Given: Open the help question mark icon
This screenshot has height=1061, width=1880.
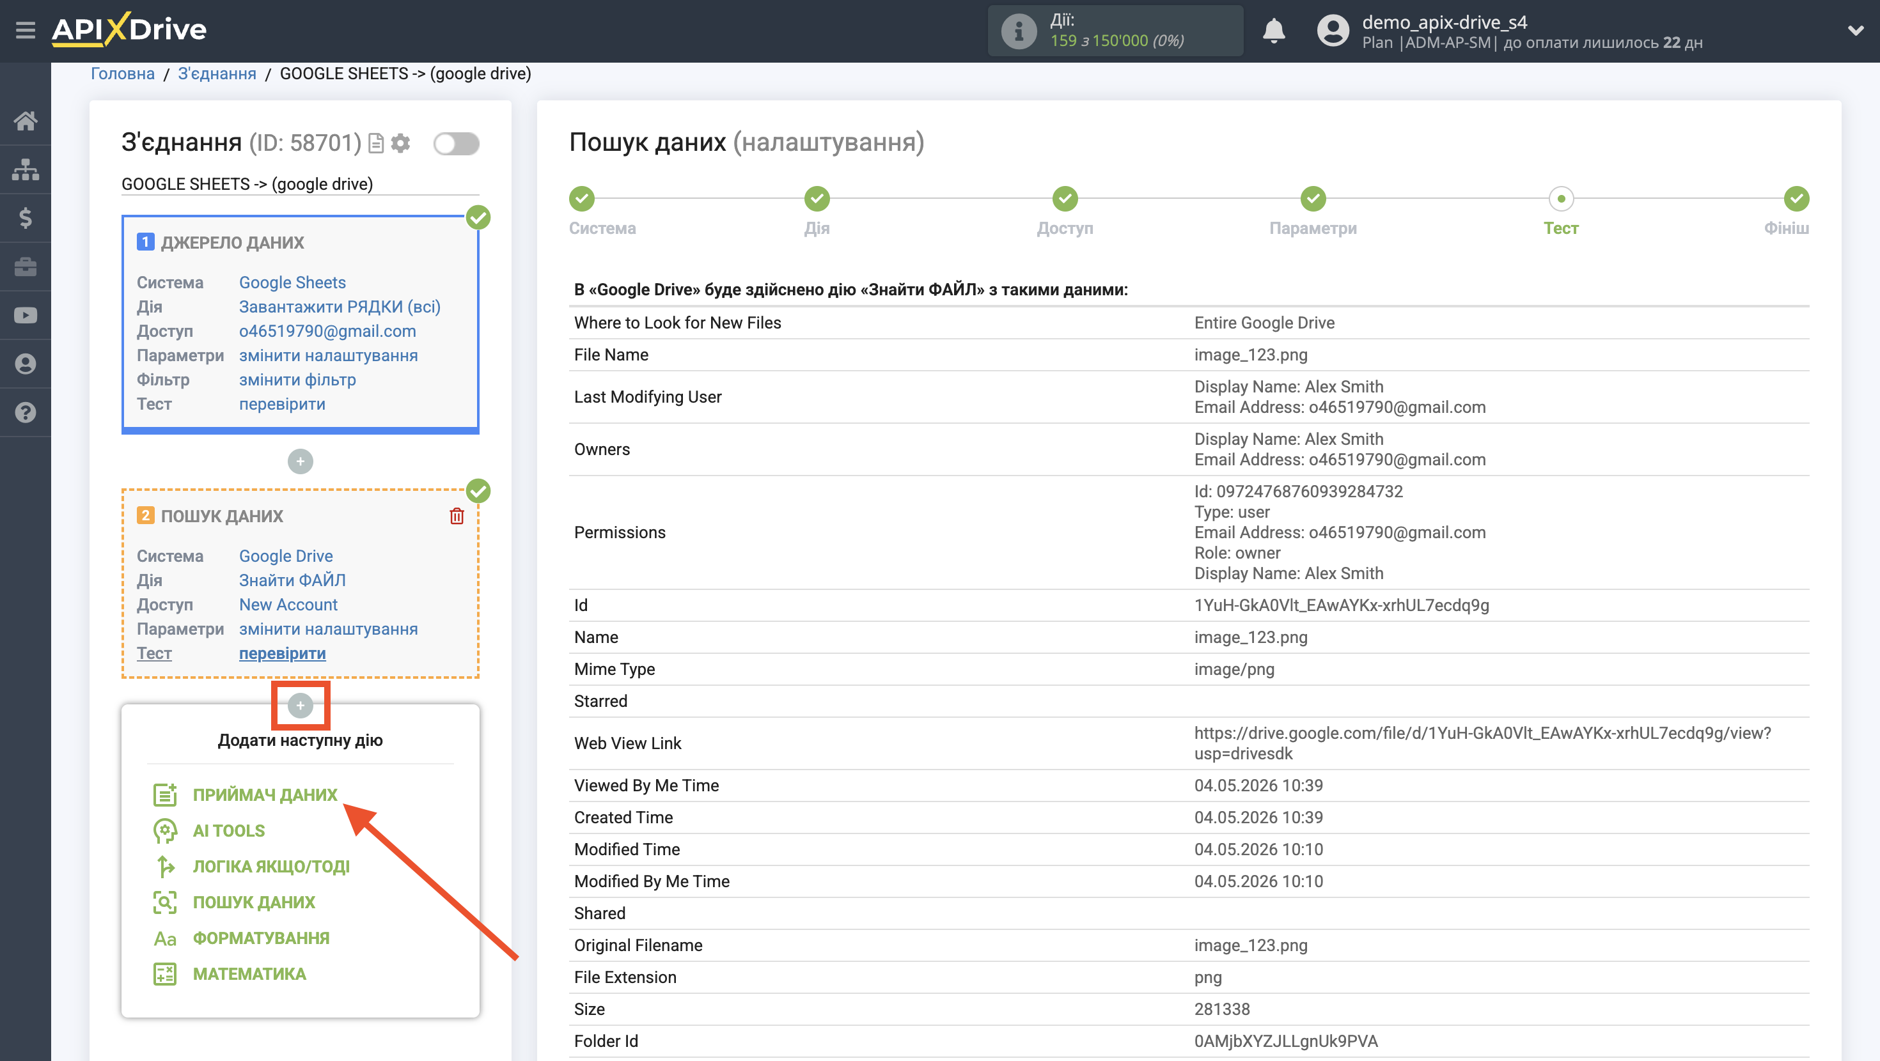Looking at the screenshot, I should pos(26,412).
